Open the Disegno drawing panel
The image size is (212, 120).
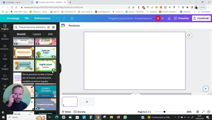(5, 67)
